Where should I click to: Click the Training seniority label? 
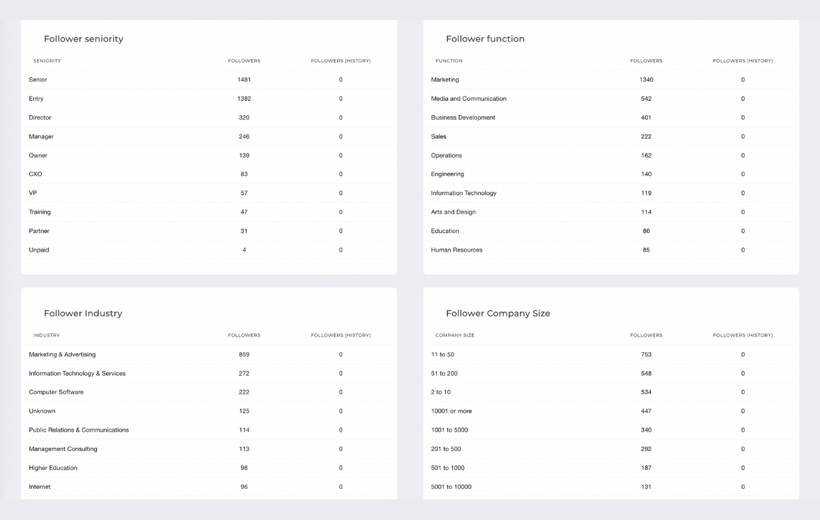[x=40, y=212]
